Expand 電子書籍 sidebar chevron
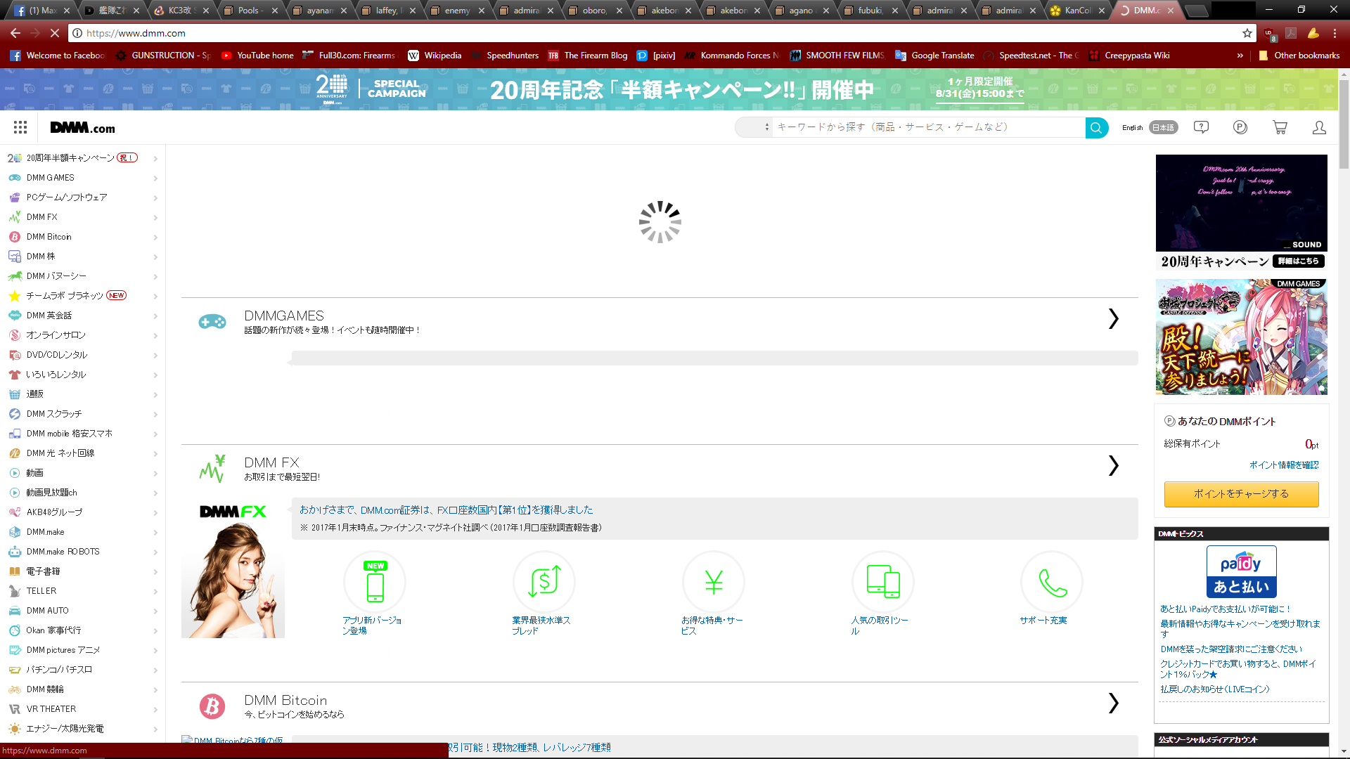 (155, 571)
